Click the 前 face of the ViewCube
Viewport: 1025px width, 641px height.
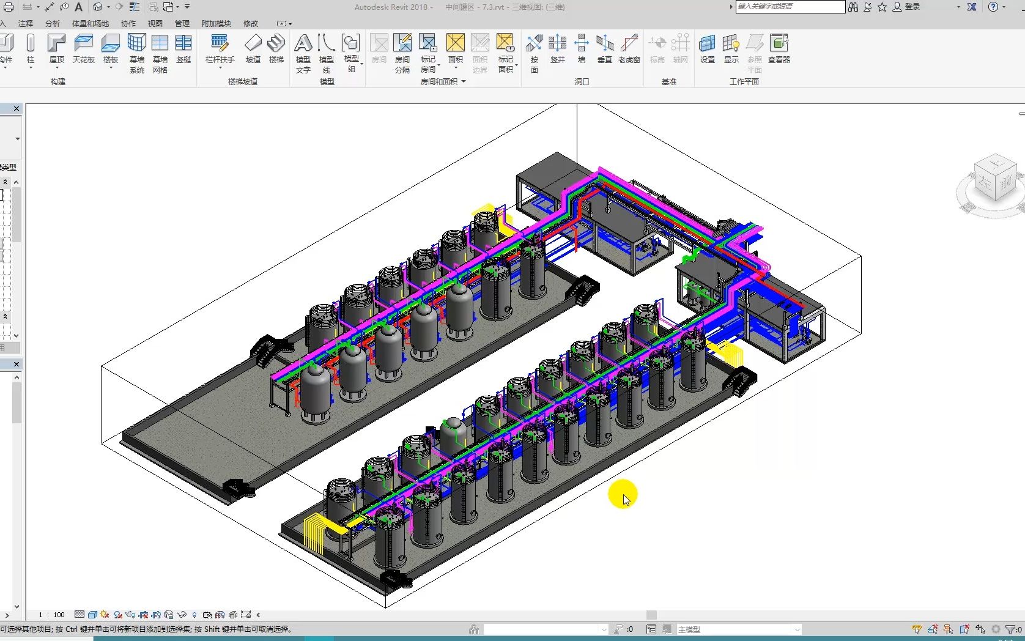click(x=1006, y=182)
